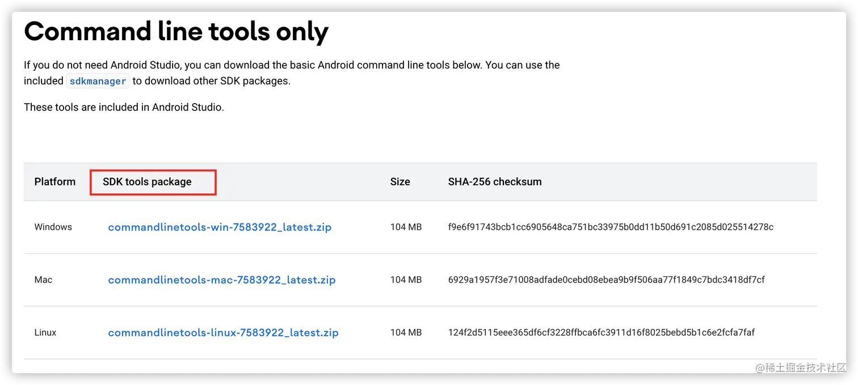
Task: Select the Linux platform cell
Action: point(45,332)
